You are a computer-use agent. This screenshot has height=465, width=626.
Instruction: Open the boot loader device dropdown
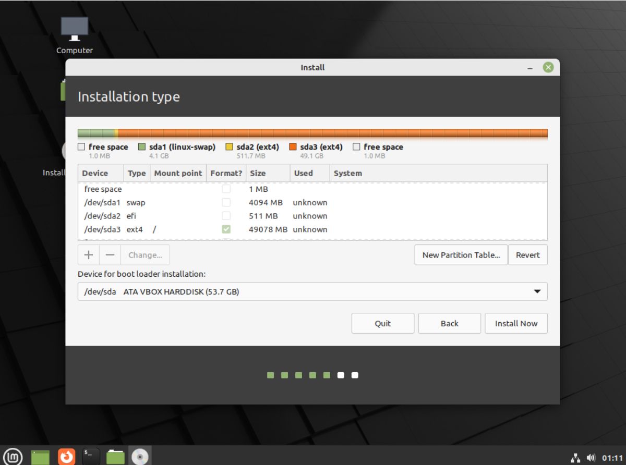[x=538, y=291]
